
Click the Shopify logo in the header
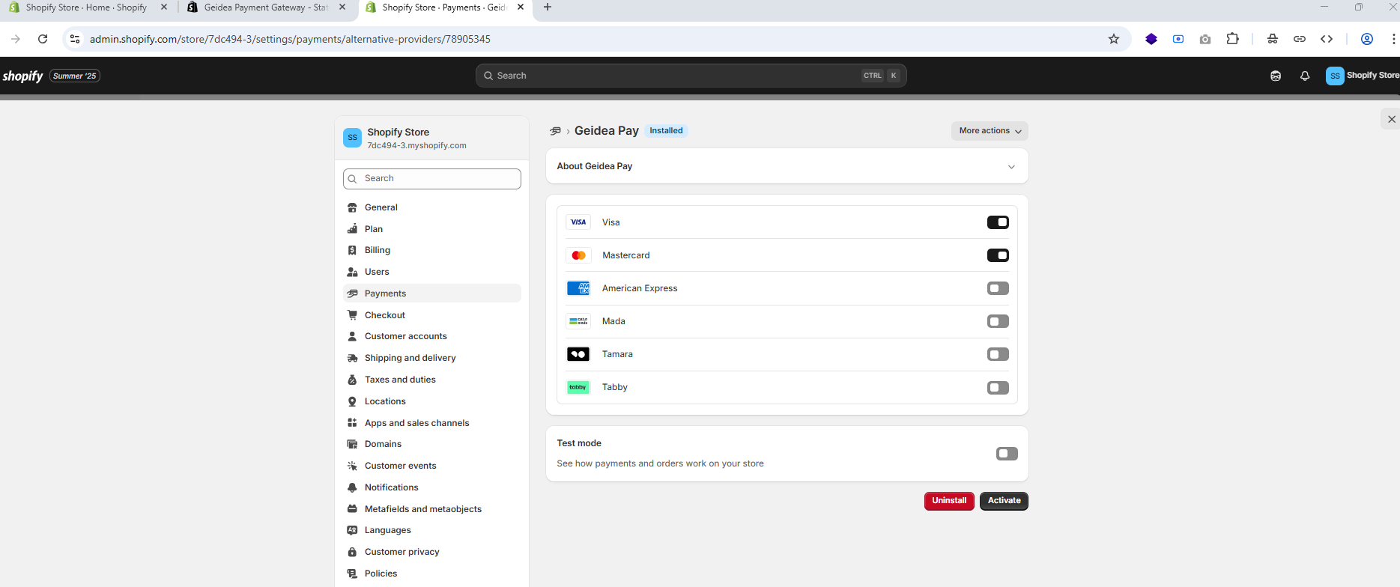(22, 76)
